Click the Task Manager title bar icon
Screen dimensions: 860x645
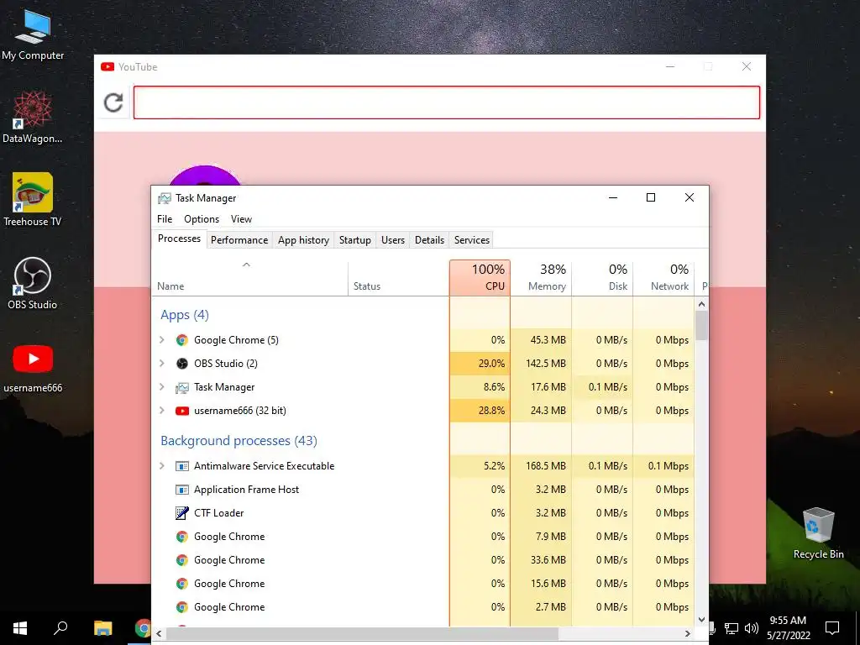[x=164, y=198]
